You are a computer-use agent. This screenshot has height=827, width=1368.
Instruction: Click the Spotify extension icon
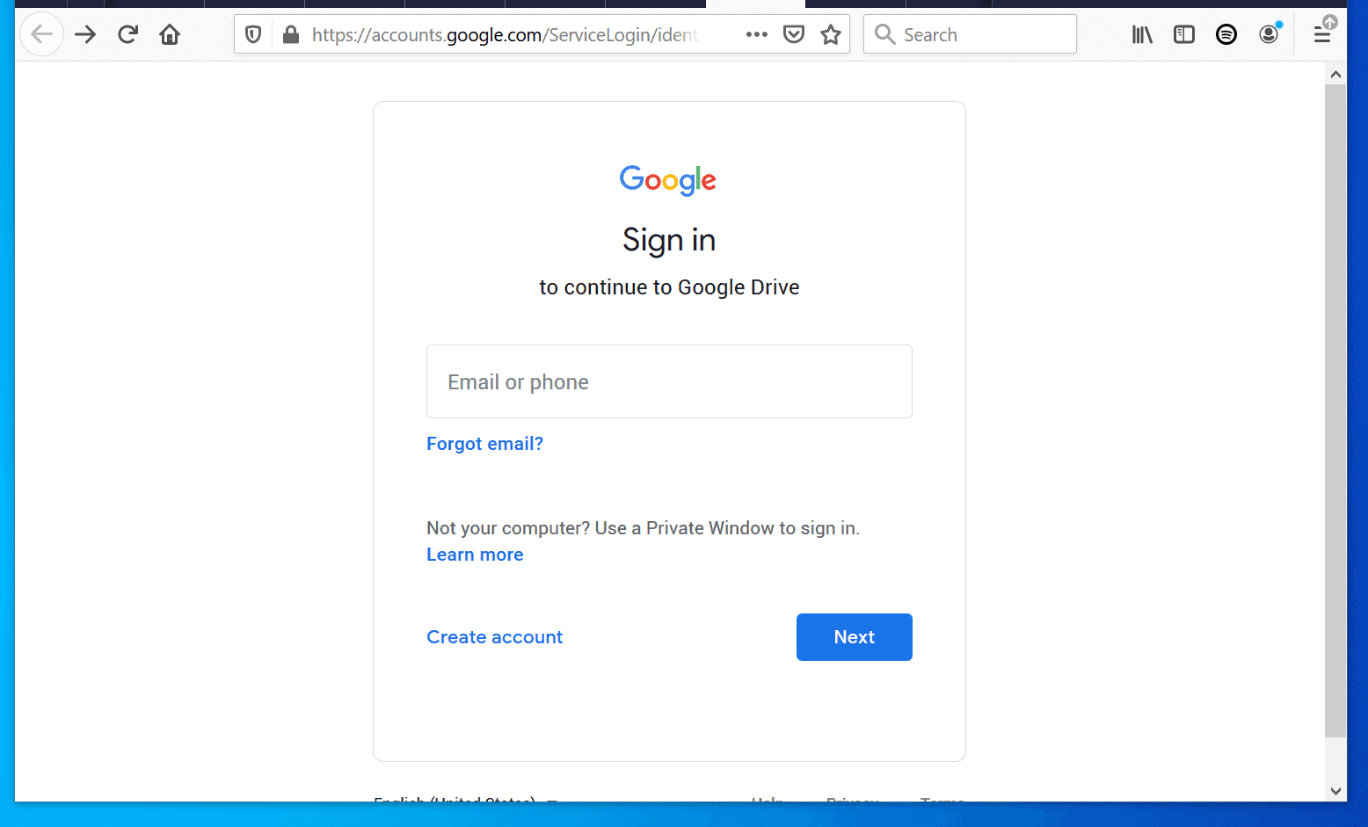tap(1226, 33)
